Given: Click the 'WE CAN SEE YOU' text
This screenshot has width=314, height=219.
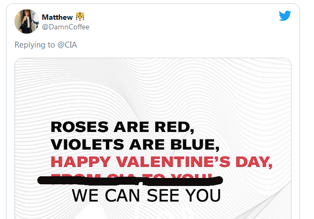Looking at the screenshot, I should 147,195.
